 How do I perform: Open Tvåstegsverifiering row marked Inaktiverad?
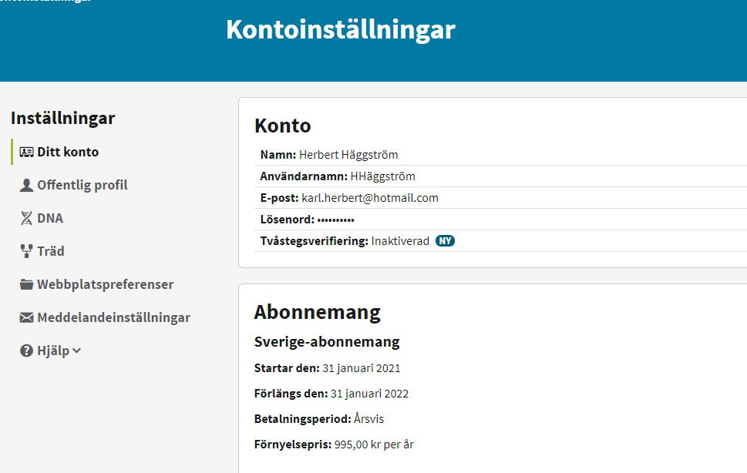(345, 241)
